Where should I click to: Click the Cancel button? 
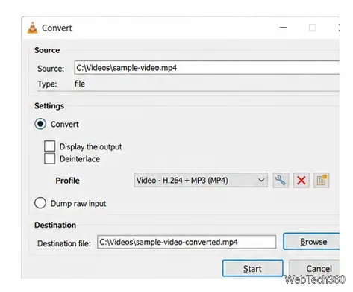point(314,268)
